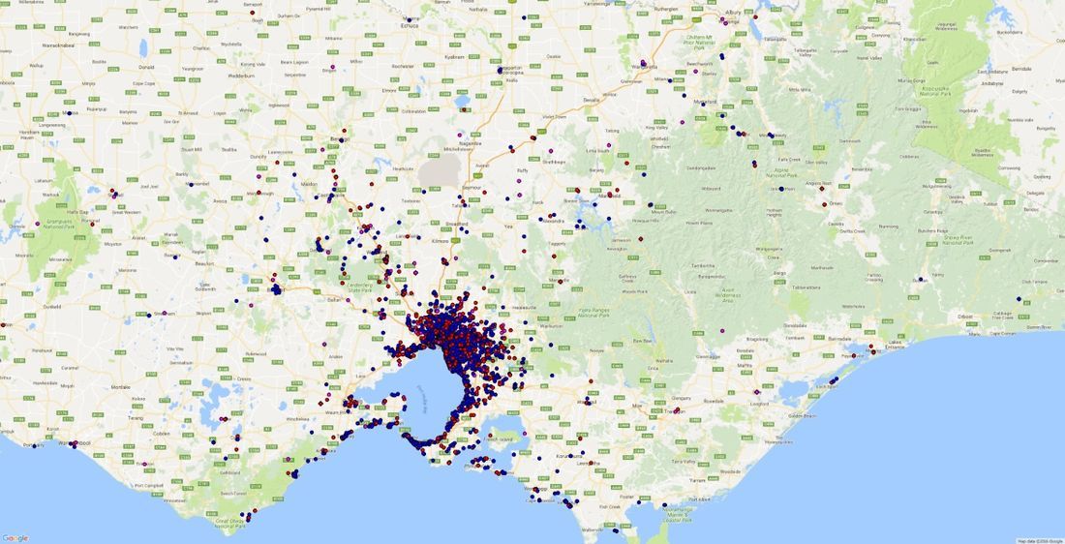Click the blue marker at Warrnambool
This screenshot has width=1065, height=544.
[x=74, y=444]
